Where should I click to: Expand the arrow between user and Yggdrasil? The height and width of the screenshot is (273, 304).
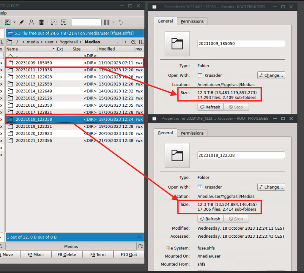[x=56, y=42]
